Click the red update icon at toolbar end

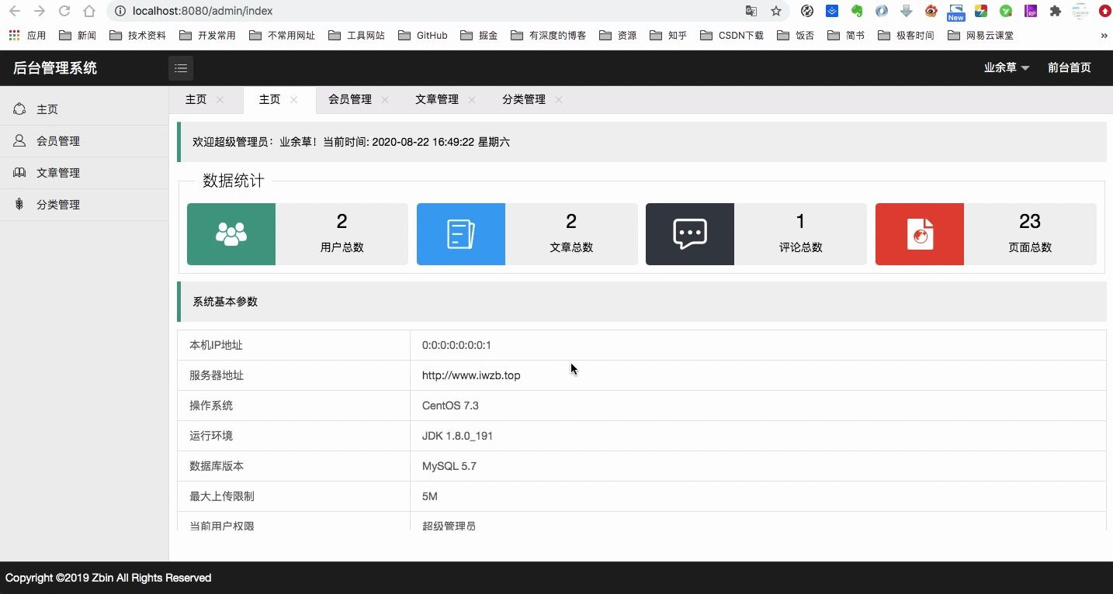click(1104, 11)
